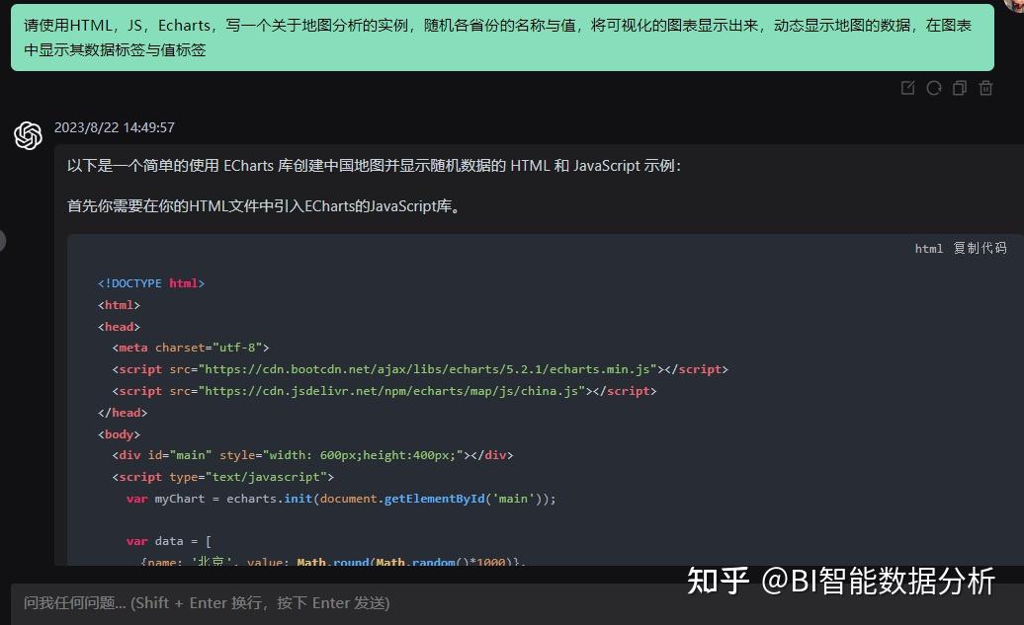Image resolution: width=1024 pixels, height=625 pixels.
Task: Select the edit square icon above the response
Action: [907, 88]
